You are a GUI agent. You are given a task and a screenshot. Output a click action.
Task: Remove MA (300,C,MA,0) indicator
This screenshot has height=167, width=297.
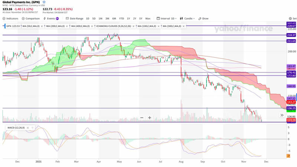[x=183, y=26]
